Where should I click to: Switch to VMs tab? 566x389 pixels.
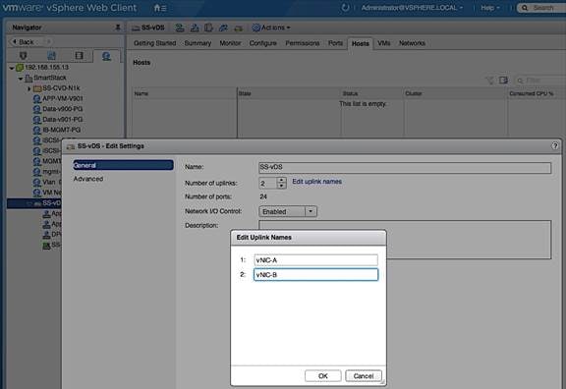coord(383,43)
